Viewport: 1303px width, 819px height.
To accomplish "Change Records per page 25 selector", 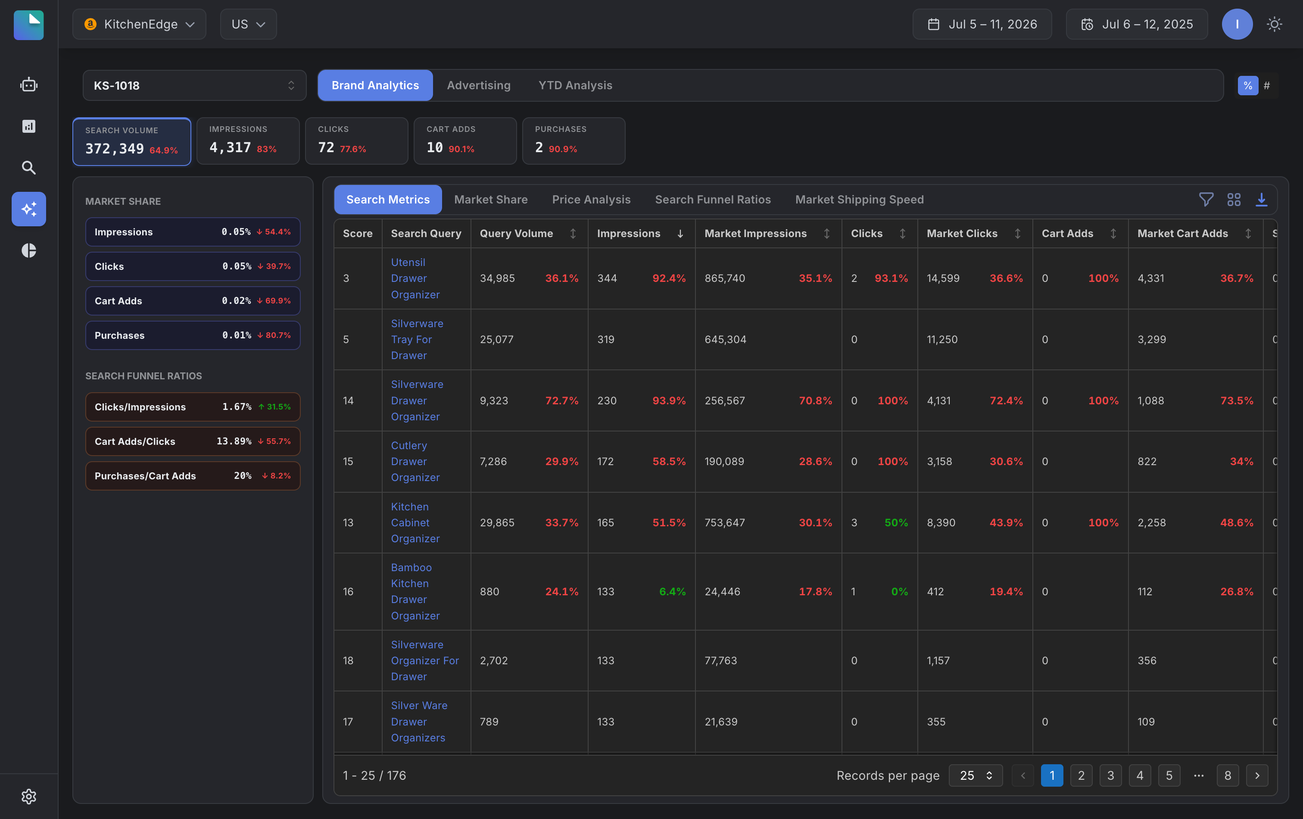I will (x=976, y=775).
